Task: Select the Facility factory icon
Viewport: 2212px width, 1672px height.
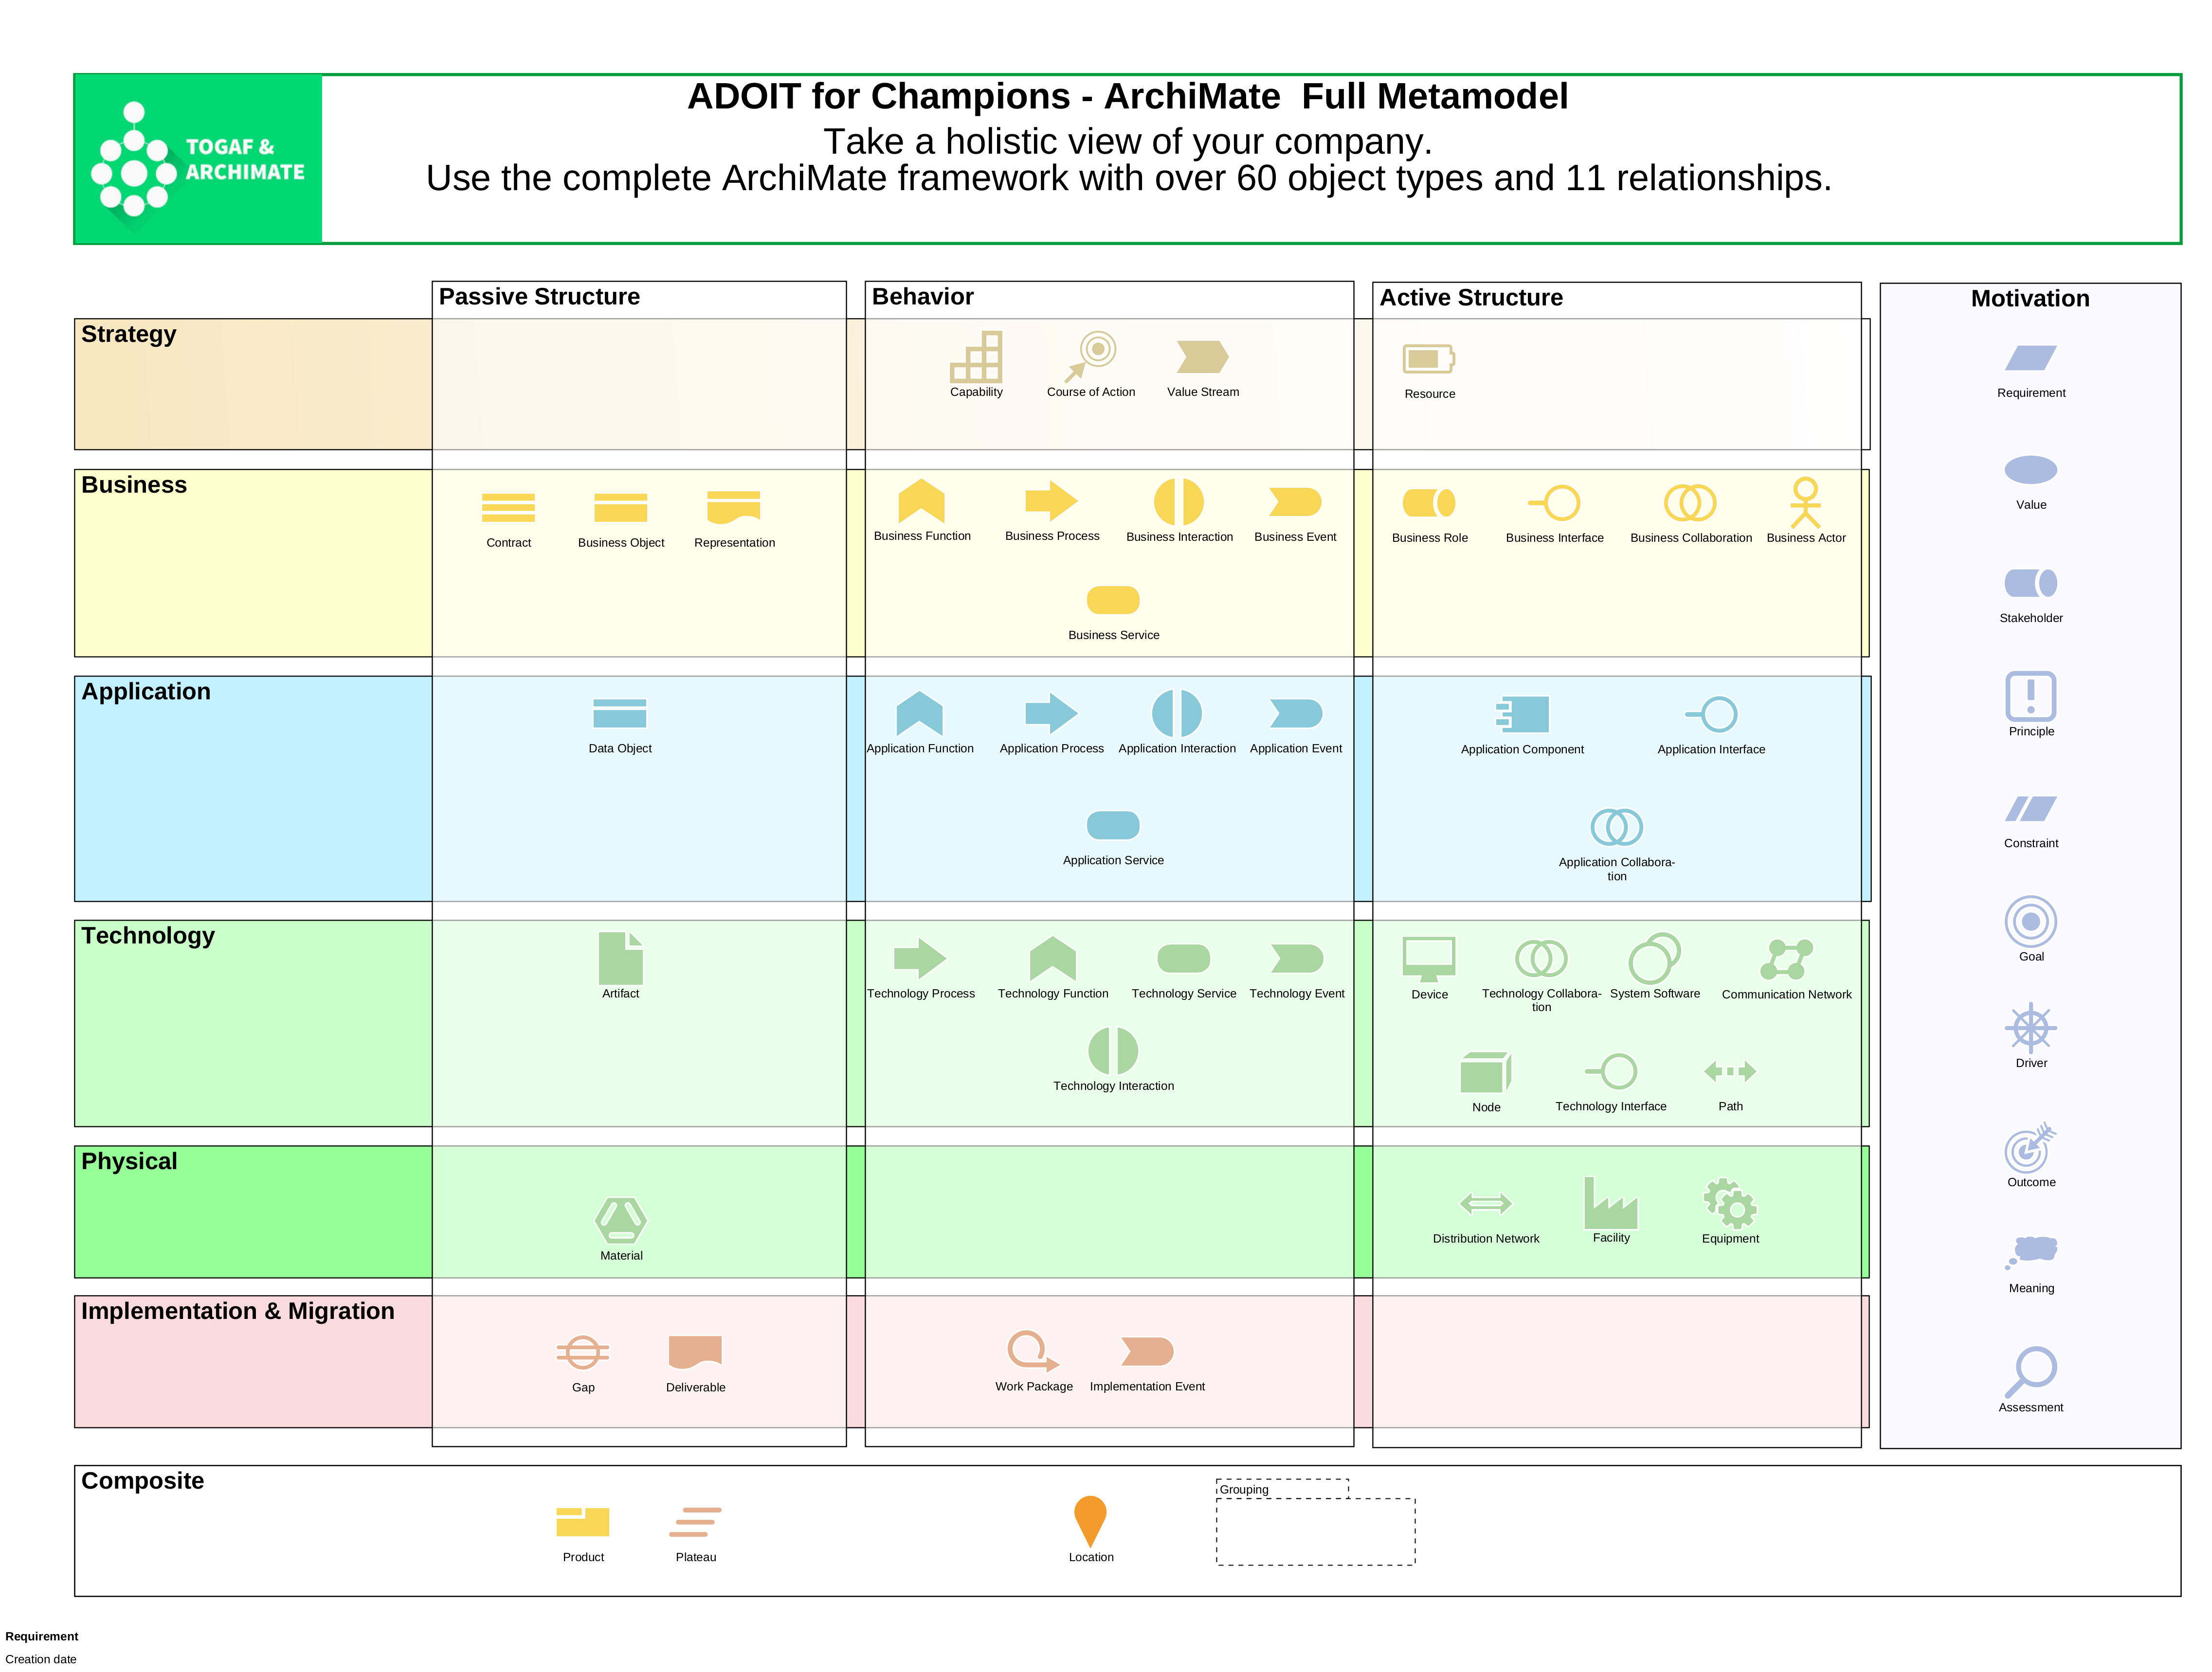Action: 1611,1202
